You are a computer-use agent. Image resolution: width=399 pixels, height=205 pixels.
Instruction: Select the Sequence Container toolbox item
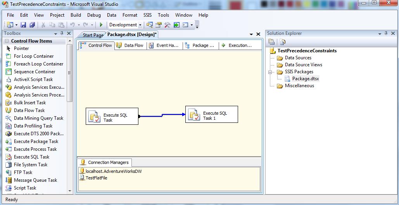[x=34, y=72]
